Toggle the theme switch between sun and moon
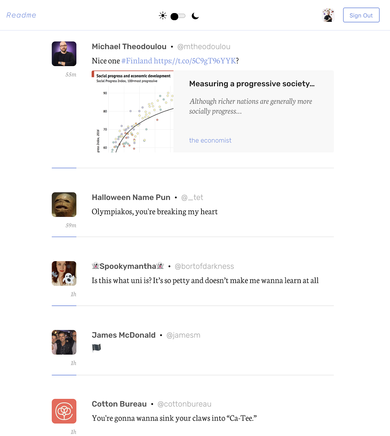 click(177, 16)
